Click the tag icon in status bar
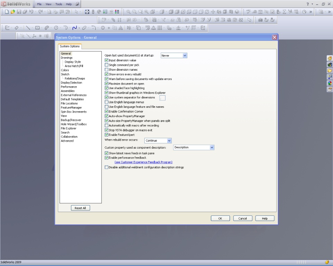The height and width of the screenshot is (266, 333). click(327, 262)
